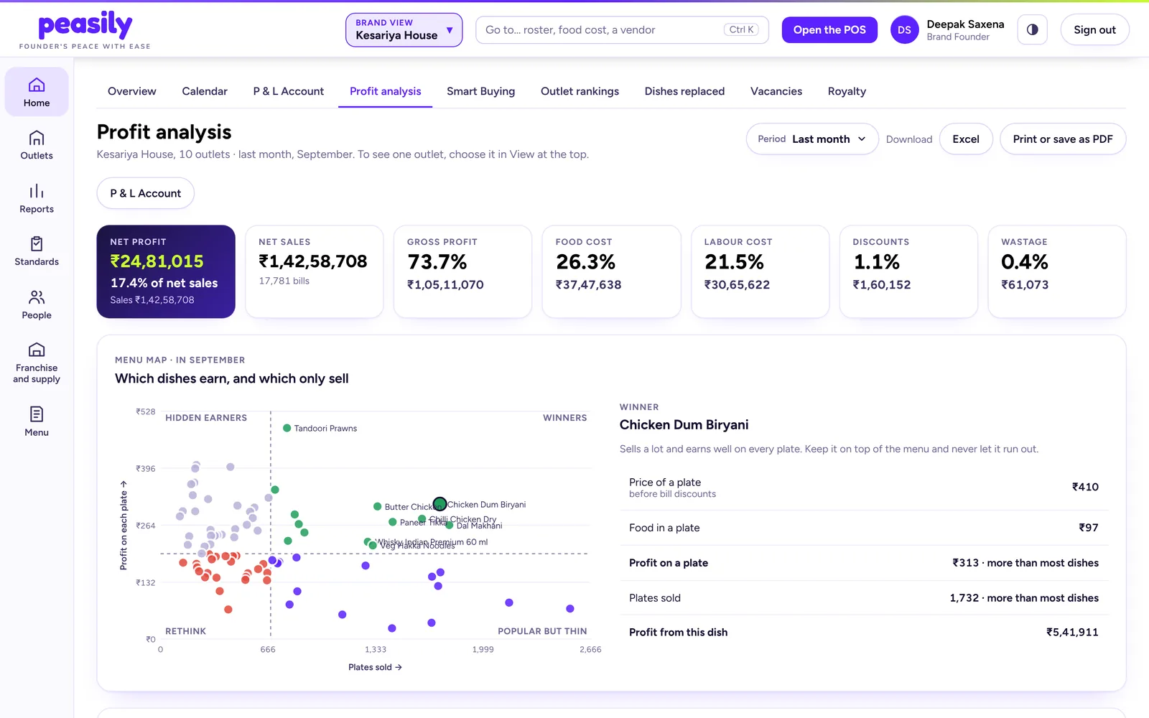Viewport: 1149px width, 718px height.
Task: Download the report as Excel
Action: pyautogui.click(x=966, y=139)
